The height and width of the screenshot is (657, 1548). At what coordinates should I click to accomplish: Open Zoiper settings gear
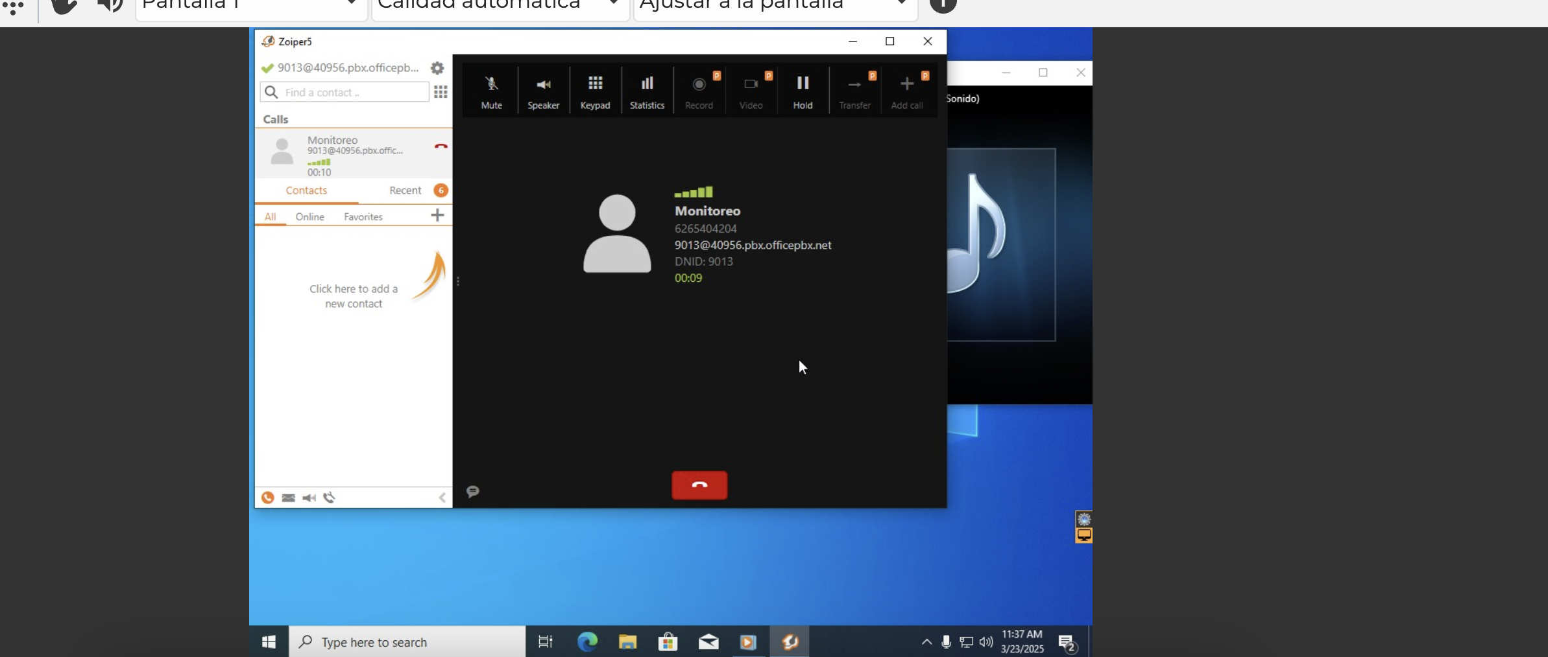437,68
